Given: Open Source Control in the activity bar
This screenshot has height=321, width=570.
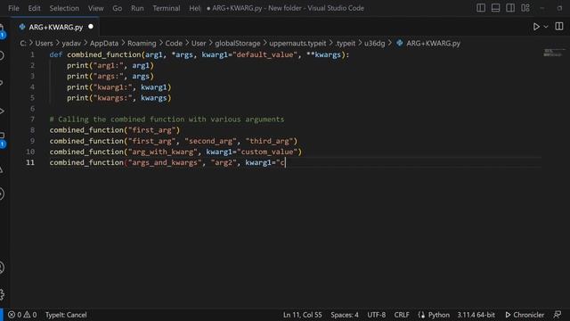Looking at the screenshot, I should (x=2, y=83).
